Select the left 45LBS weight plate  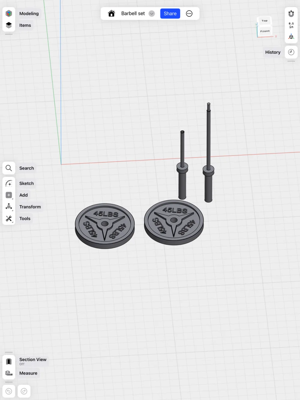(105, 226)
